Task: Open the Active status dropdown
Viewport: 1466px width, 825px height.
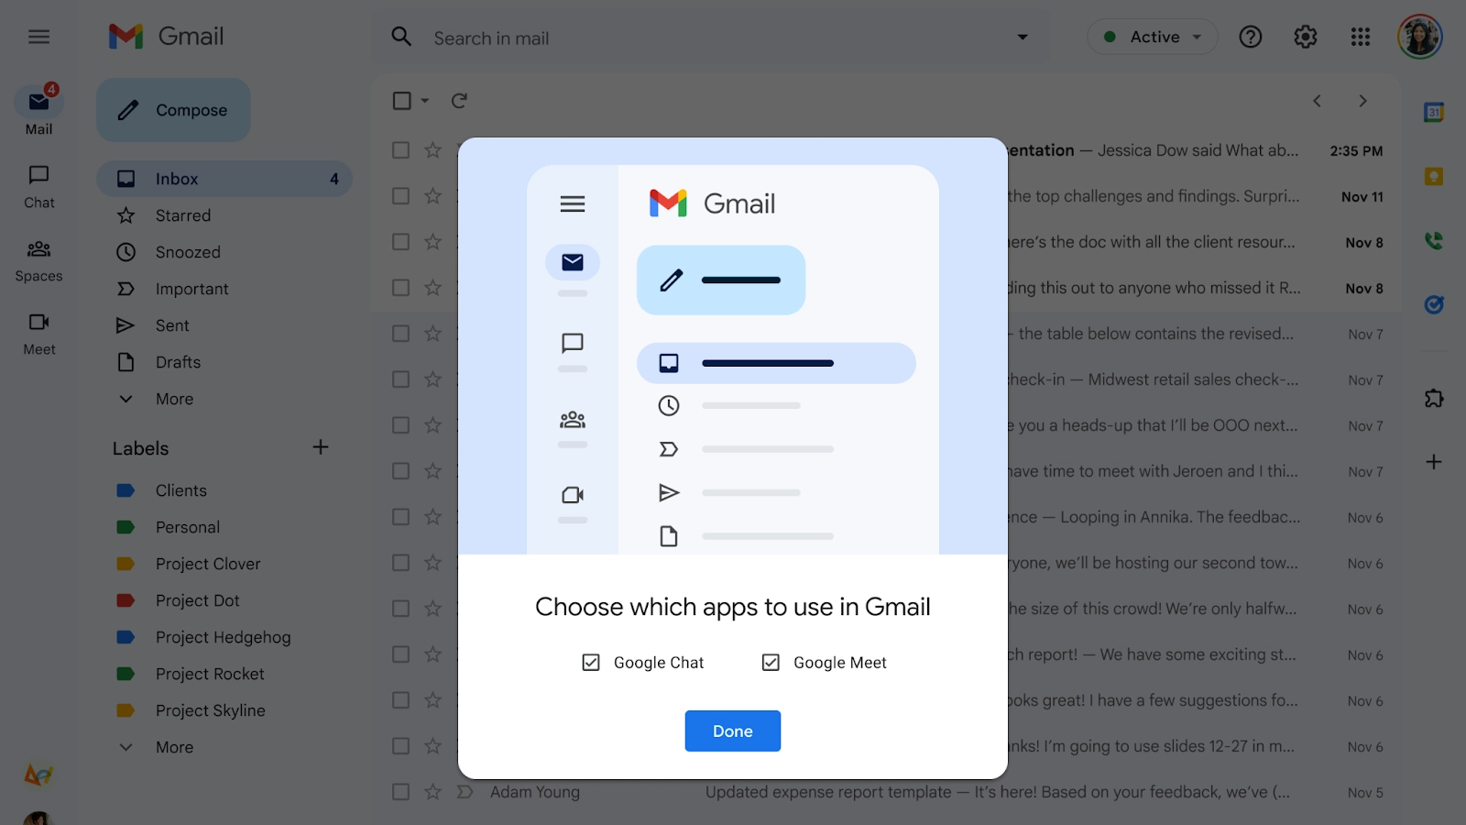Action: click(1153, 37)
